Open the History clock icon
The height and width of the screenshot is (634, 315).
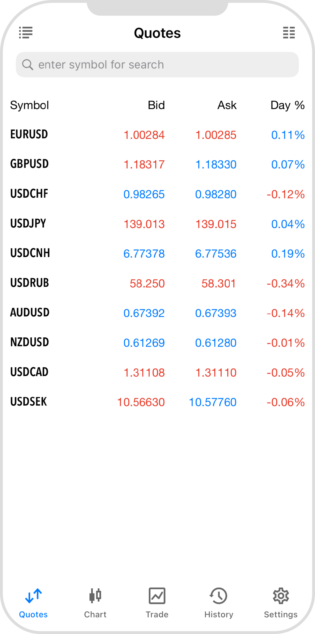(x=218, y=596)
